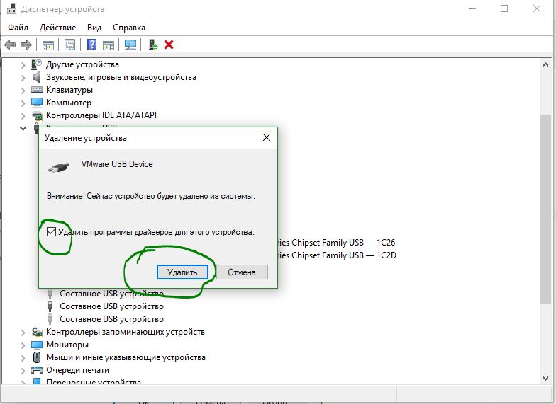Expand Контроллеры запоминающих устройств node

click(x=23, y=333)
